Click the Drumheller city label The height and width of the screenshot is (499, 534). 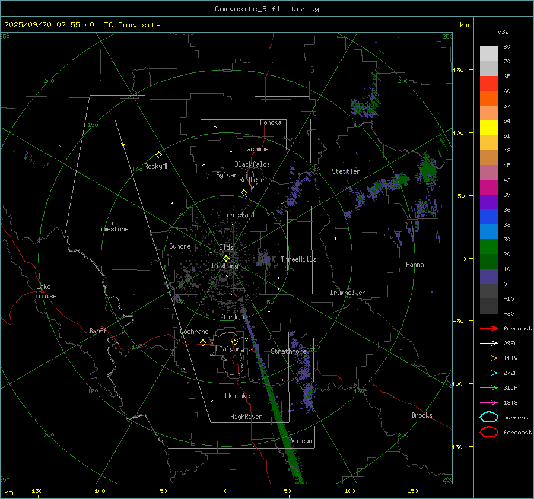348,293
